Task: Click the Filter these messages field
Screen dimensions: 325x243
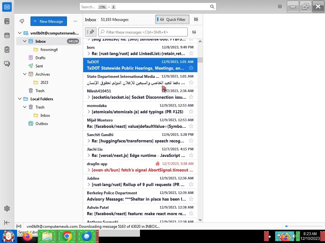Action: click(143, 32)
